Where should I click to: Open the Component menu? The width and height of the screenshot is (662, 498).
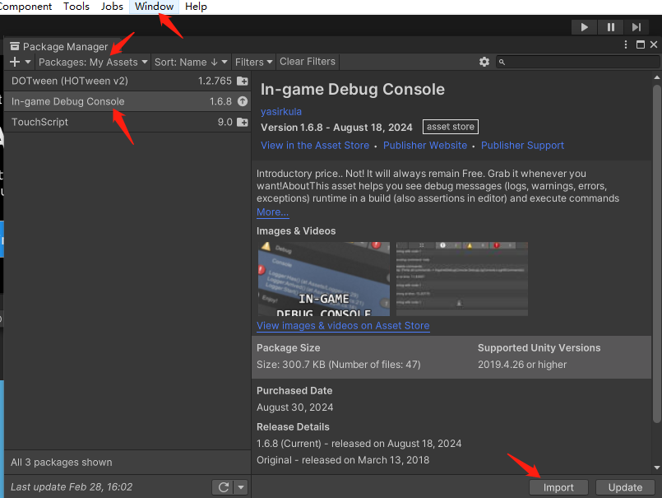(25, 7)
